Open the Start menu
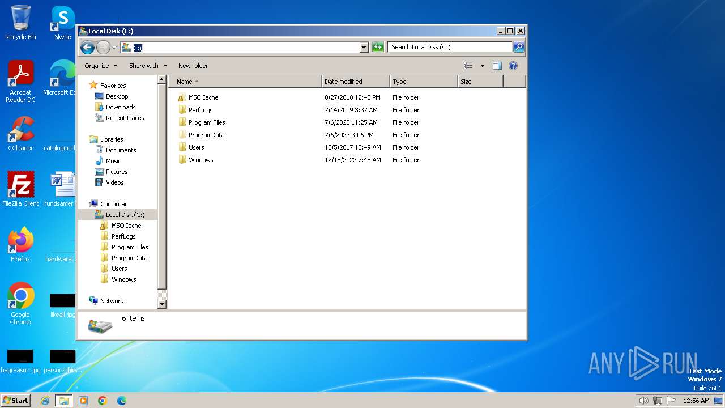 pos(15,401)
